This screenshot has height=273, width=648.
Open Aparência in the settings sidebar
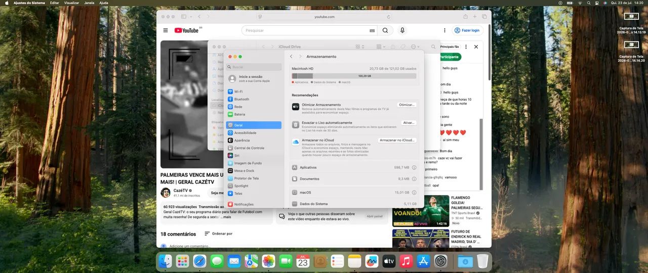[x=254, y=140]
